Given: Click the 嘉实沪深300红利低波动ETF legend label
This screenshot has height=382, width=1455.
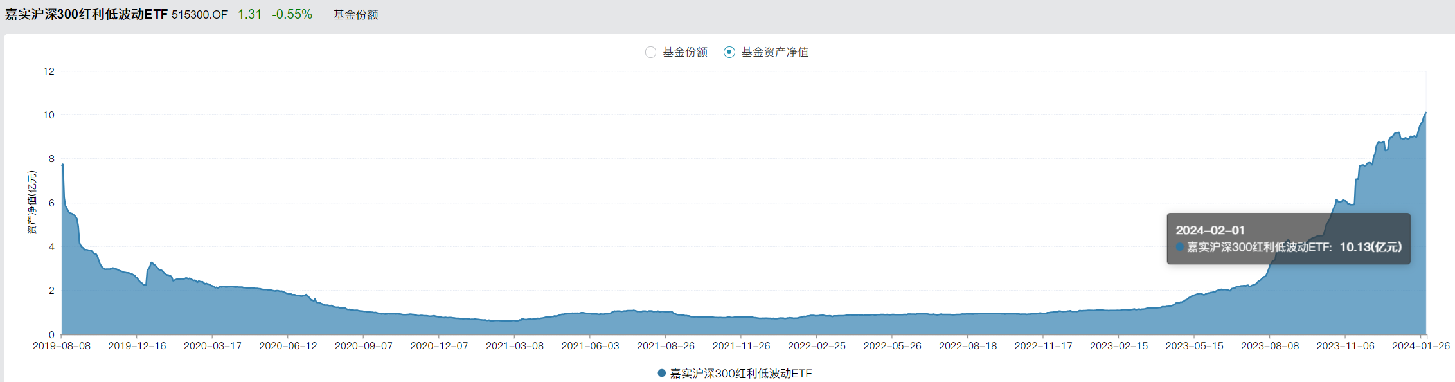Looking at the screenshot, I should [740, 374].
